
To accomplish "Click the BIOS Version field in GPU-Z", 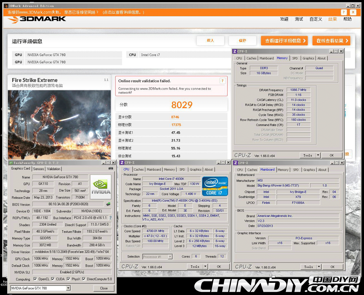I will [68, 204].
